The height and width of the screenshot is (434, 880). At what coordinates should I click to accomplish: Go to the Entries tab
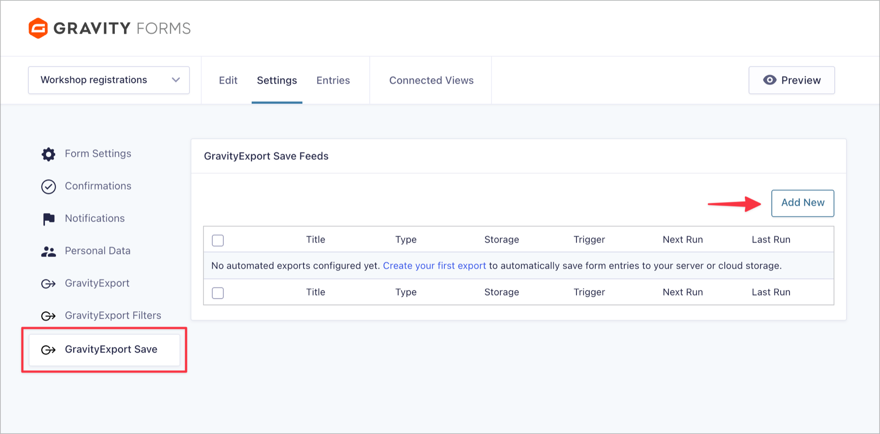(x=333, y=80)
